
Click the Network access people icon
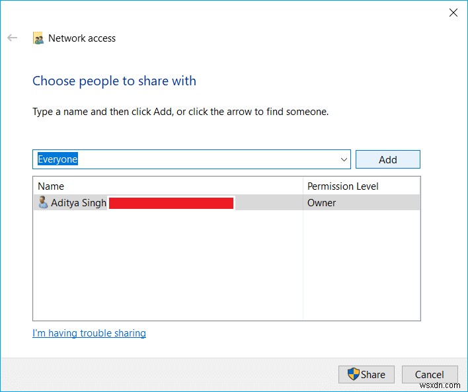pyautogui.click(x=38, y=38)
